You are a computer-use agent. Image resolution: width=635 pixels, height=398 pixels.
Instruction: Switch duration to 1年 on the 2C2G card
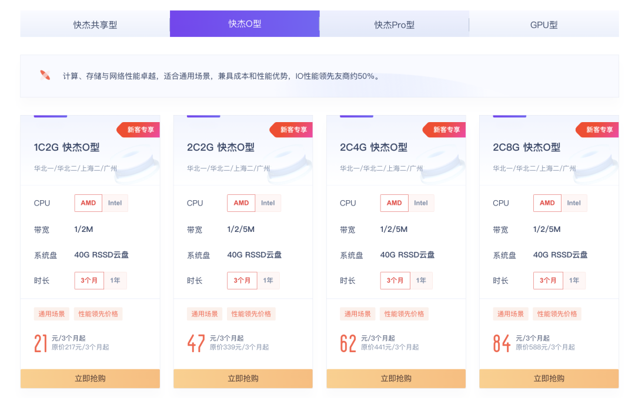pyautogui.click(x=269, y=280)
